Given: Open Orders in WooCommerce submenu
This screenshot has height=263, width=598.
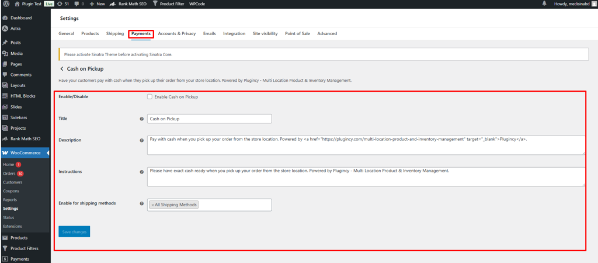Looking at the screenshot, I should [x=9, y=174].
